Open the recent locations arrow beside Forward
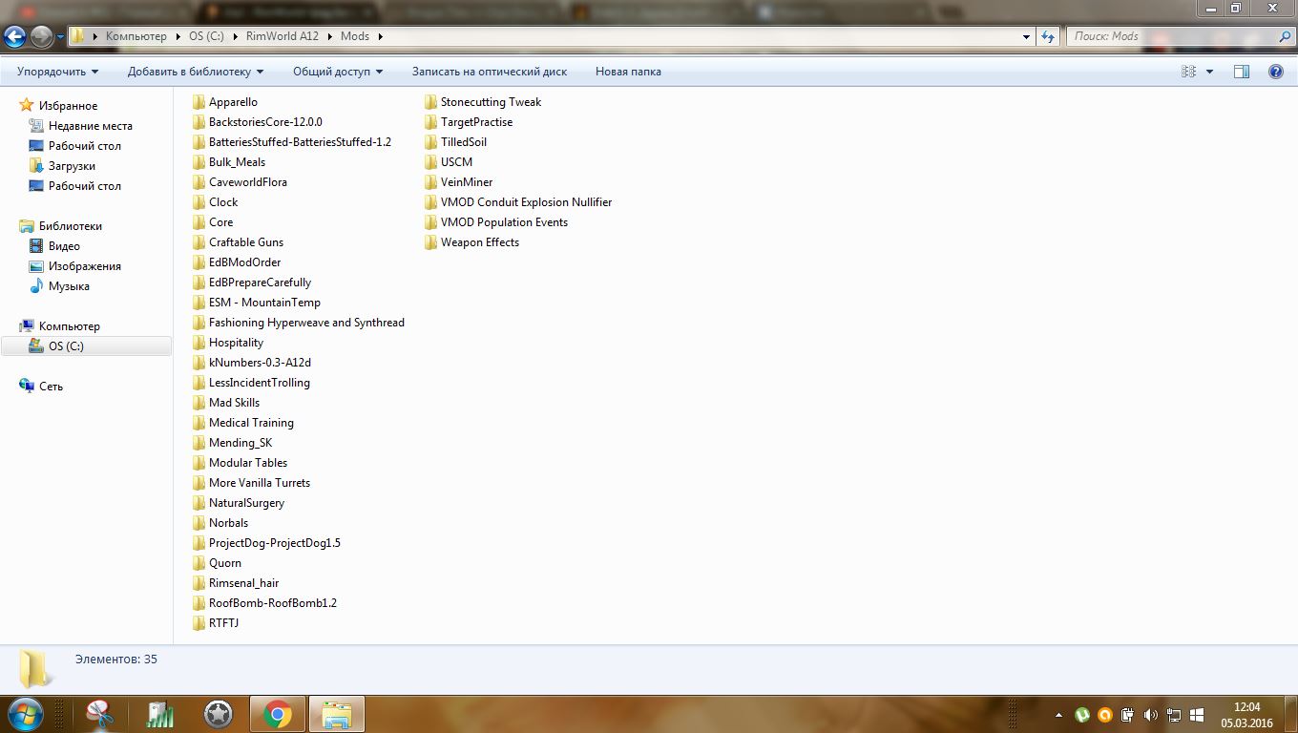The height and width of the screenshot is (733, 1298). tap(60, 37)
